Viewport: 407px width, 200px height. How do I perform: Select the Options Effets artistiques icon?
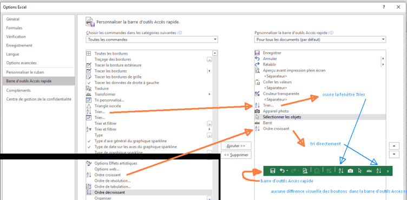89,163
